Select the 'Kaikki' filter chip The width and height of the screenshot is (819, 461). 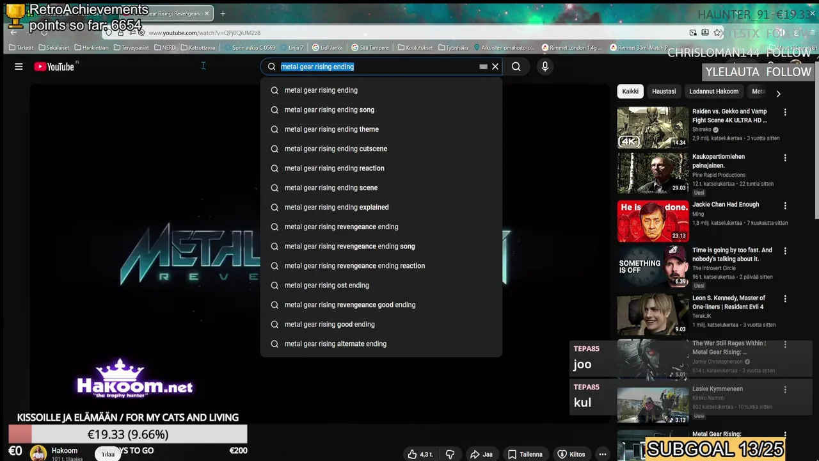click(x=630, y=92)
